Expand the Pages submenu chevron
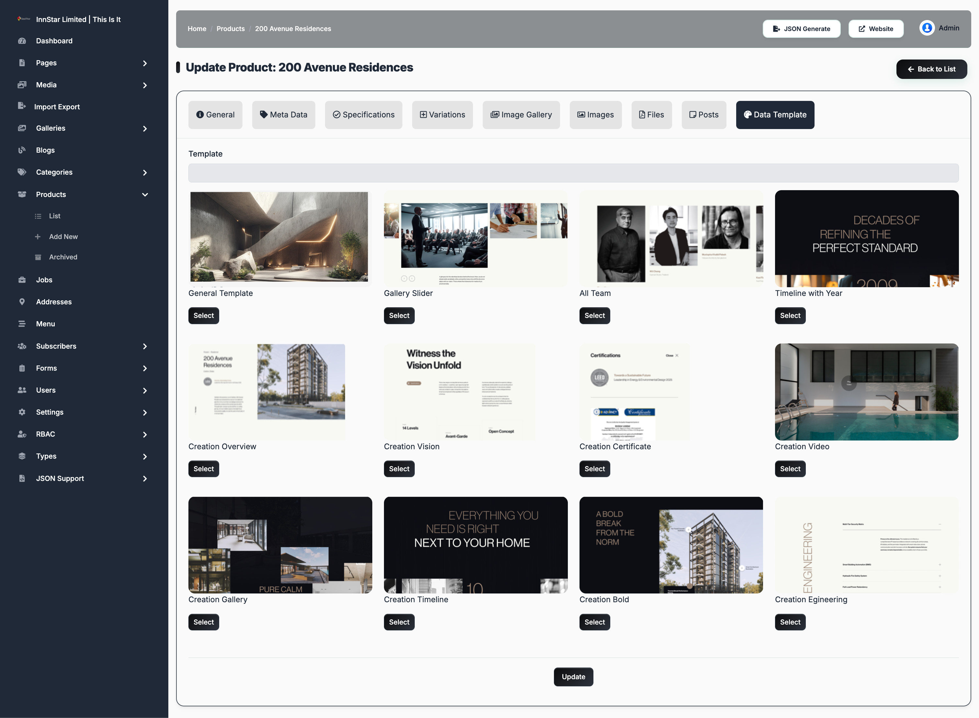 tap(145, 63)
